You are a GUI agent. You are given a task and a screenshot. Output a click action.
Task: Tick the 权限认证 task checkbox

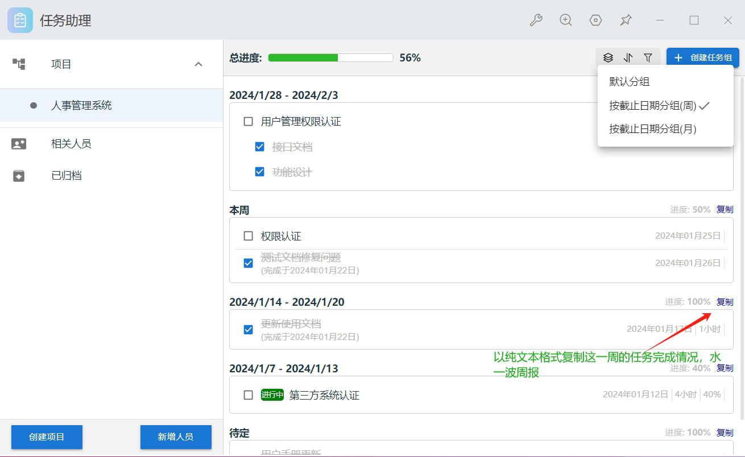pos(248,236)
